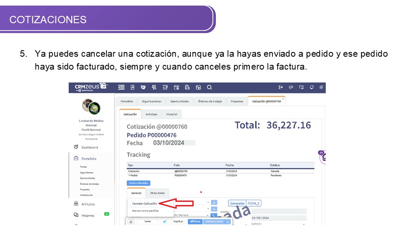Open the invoice dollar document icon
Screen dimensions: 412x232
click(188, 87)
